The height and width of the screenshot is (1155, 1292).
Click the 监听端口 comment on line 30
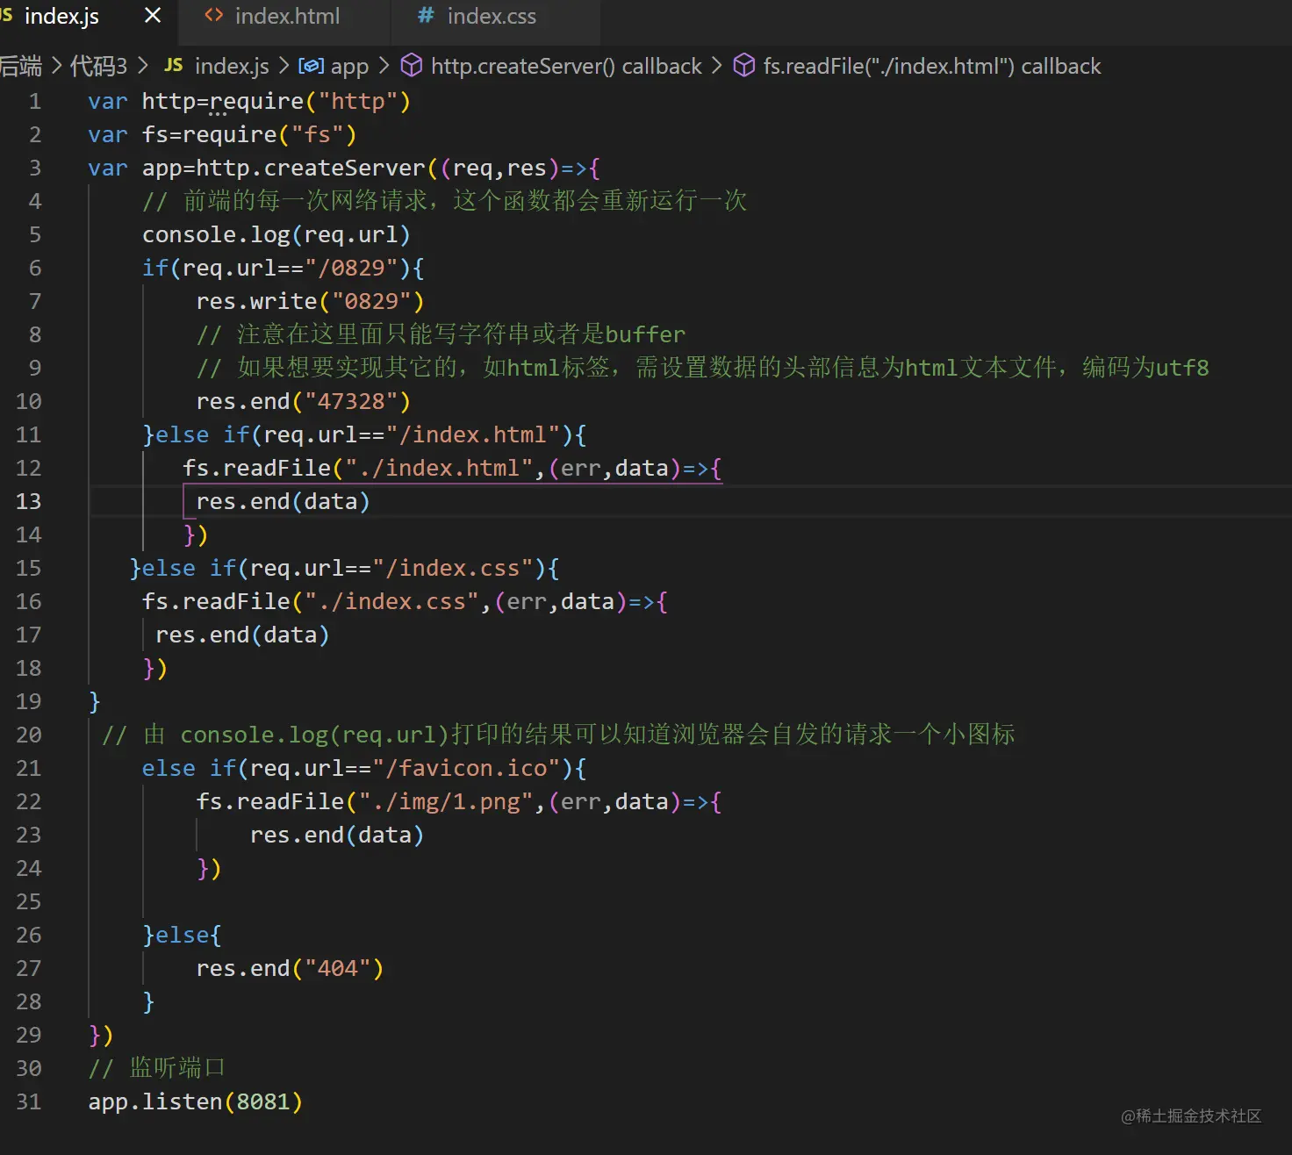(157, 1068)
